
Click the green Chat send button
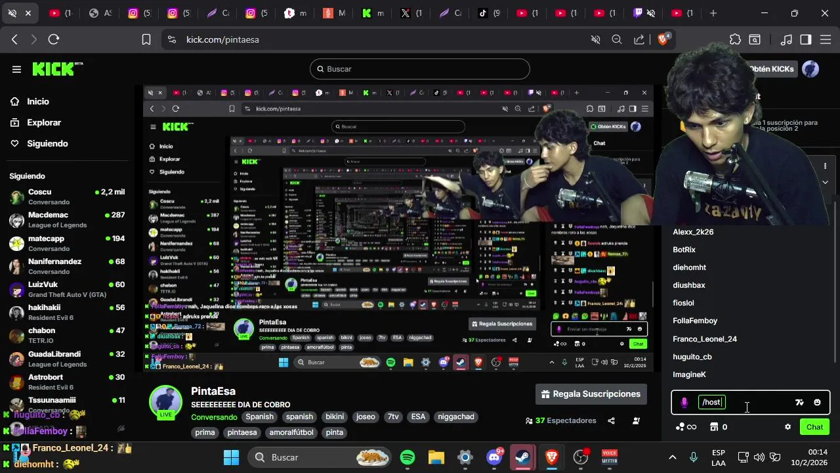814,427
